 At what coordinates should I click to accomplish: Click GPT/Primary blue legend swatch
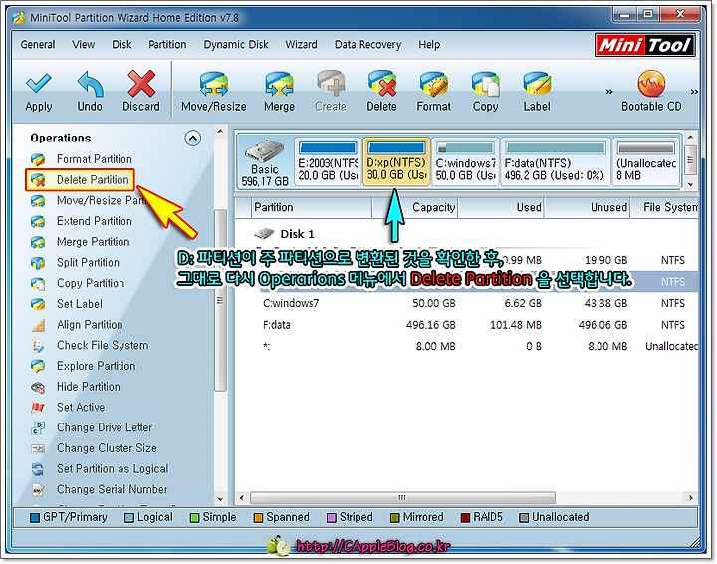(34, 518)
